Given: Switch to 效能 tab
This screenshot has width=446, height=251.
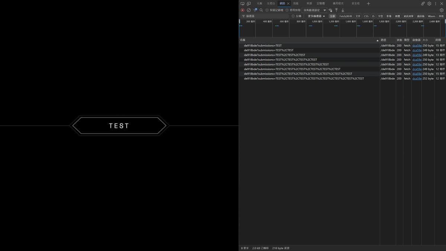Looking at the screenshot, I should click(x=296, y=3).
